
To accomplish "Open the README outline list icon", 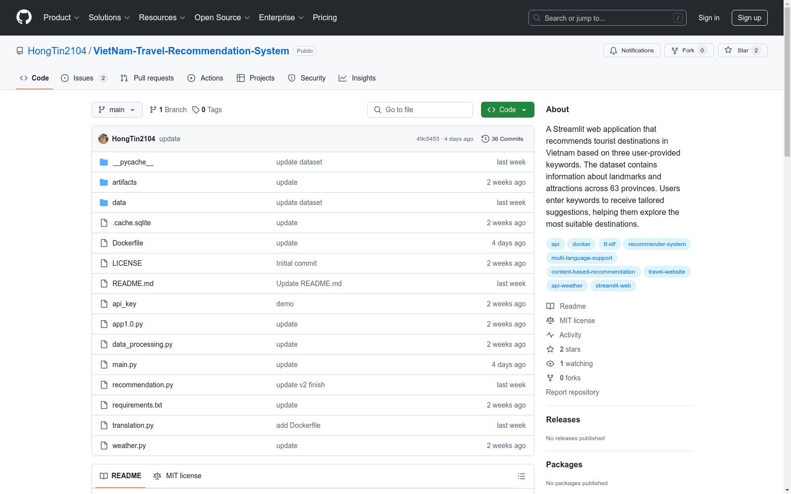I will click(521, 476).
